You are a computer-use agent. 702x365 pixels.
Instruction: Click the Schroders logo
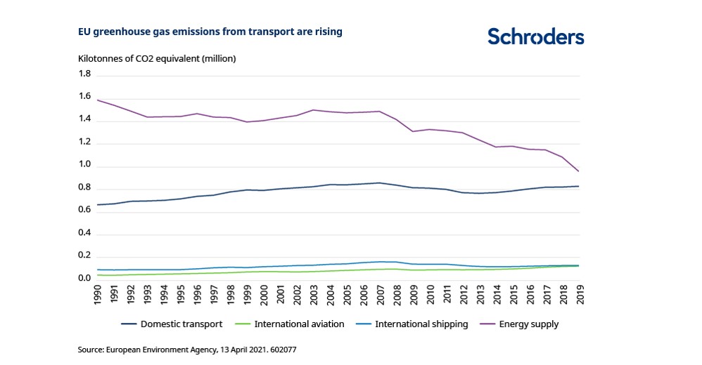[x=535, y=36]
